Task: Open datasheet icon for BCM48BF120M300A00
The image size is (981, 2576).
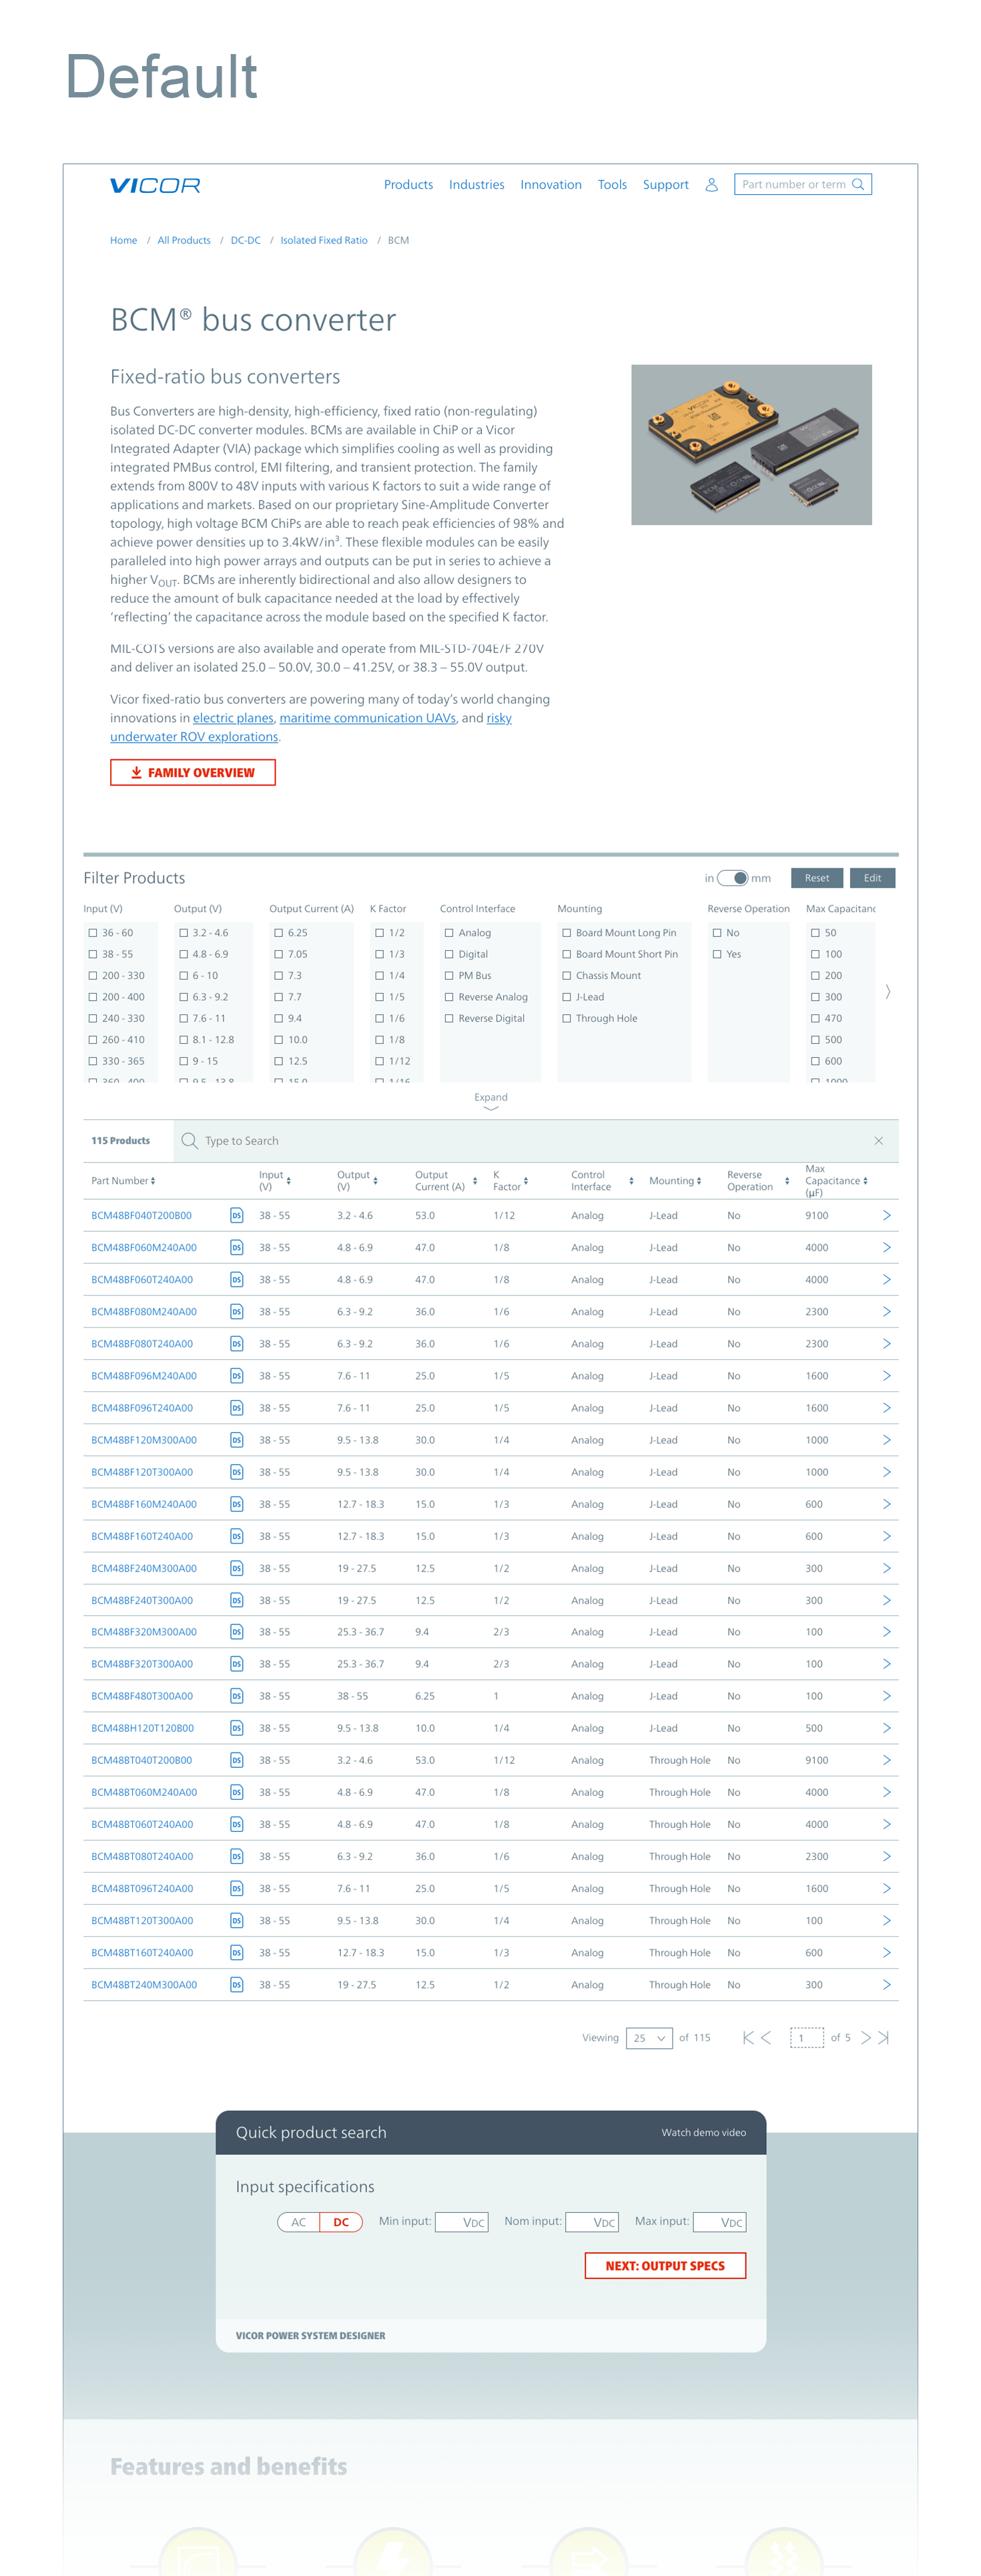Action: 236,1439
